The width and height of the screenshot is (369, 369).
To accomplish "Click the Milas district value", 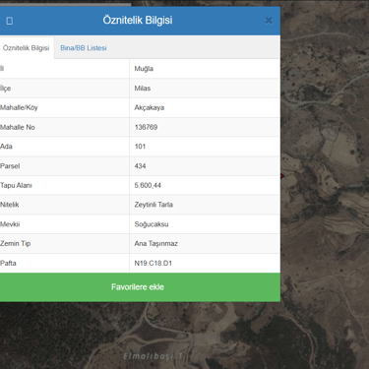I will coord(143,89).
